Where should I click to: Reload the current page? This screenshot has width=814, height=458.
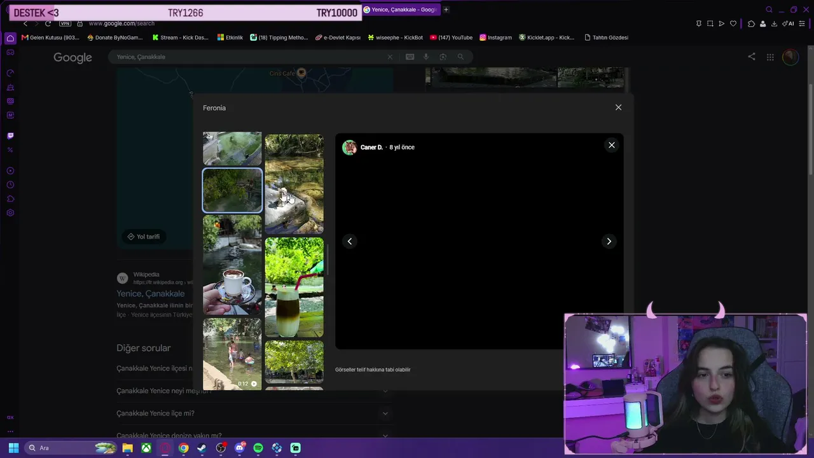point(48,24)
